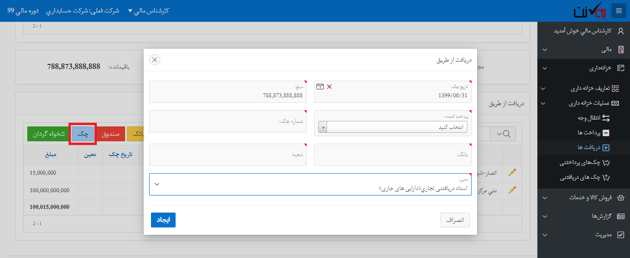Click the معین column header
Viewport: 630px width, 258px height.
click(90, 155)
